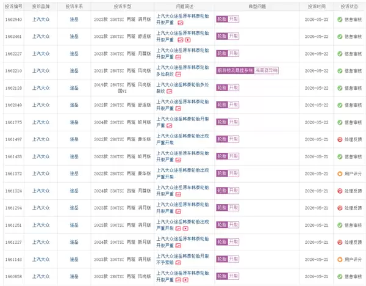Play video icon in complaint 1662461 row
Viewport: 366px width, 286px height.
tap(188, 40)
